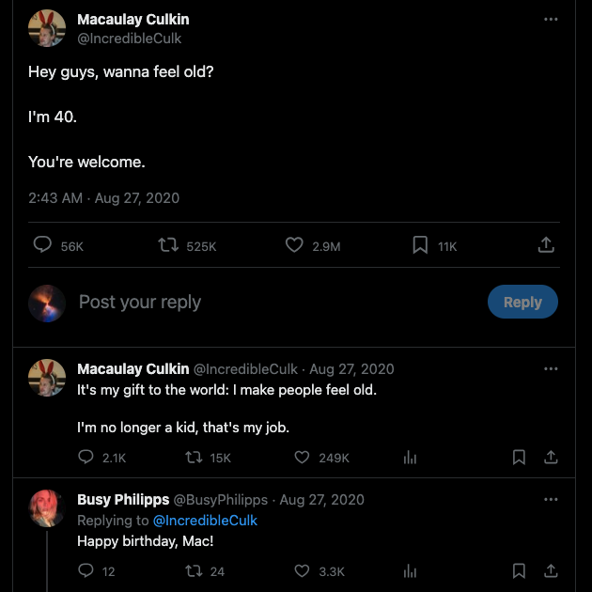Open the @IncredibleCulk mention link

pyautogui.click(x=205, y=521)
